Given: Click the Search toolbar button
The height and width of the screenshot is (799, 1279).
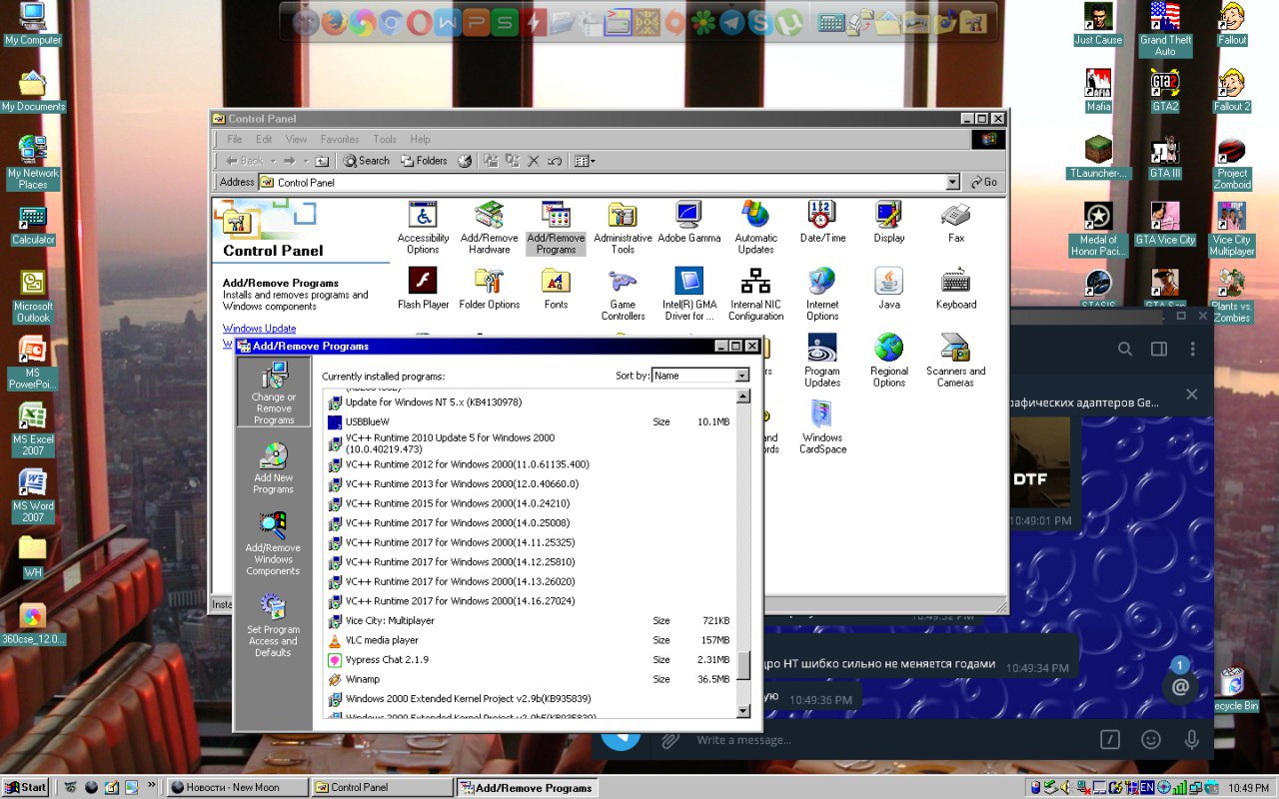Looking at the screenshot, I should point(367,161).
